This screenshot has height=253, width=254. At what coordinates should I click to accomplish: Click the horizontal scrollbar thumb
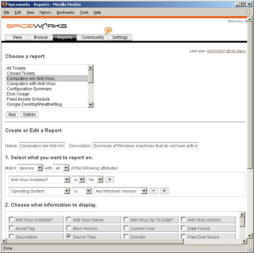click(x=95, y=241)
